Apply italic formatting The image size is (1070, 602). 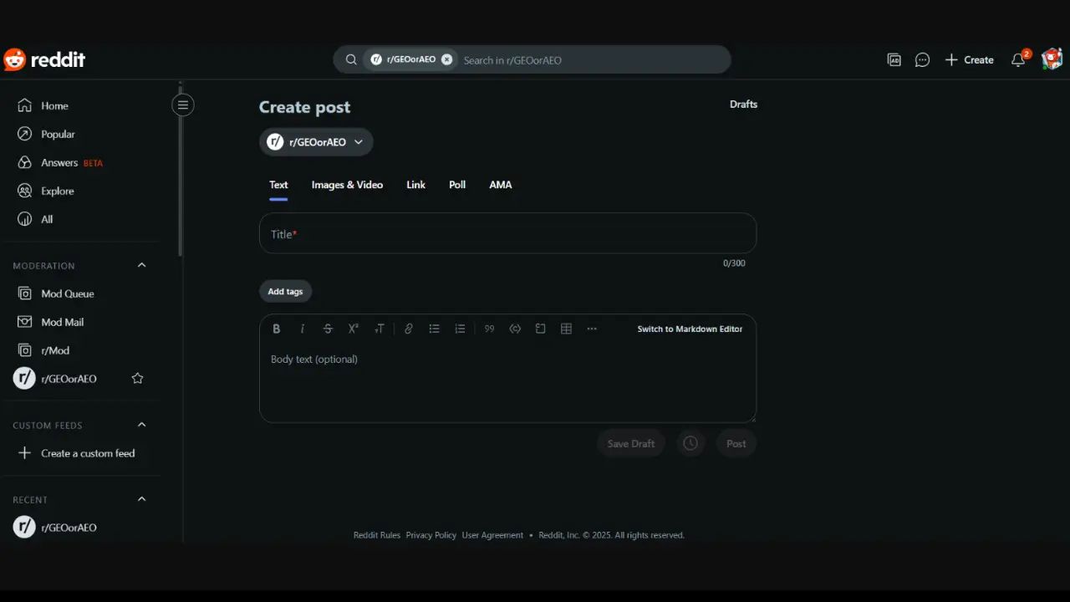(302, 329)
